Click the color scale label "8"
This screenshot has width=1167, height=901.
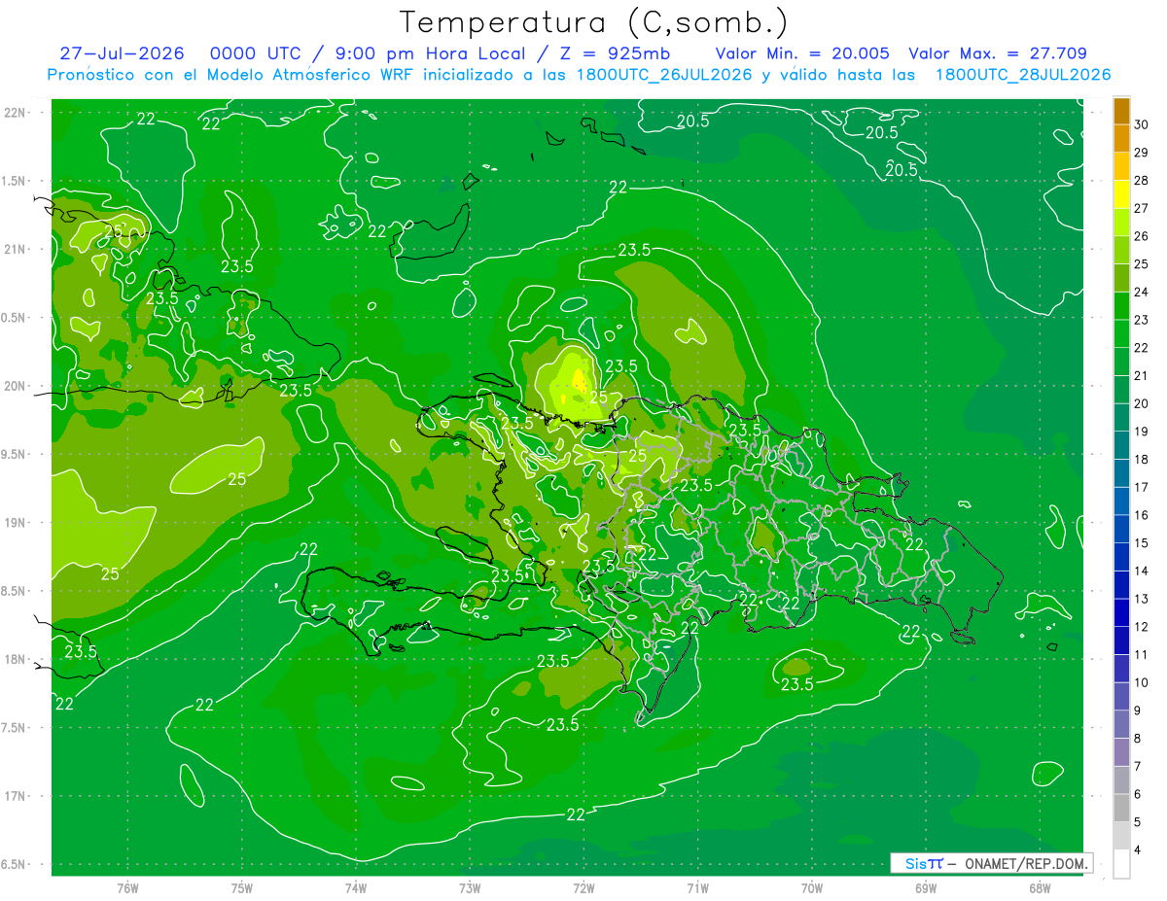tap(1138, 739)
